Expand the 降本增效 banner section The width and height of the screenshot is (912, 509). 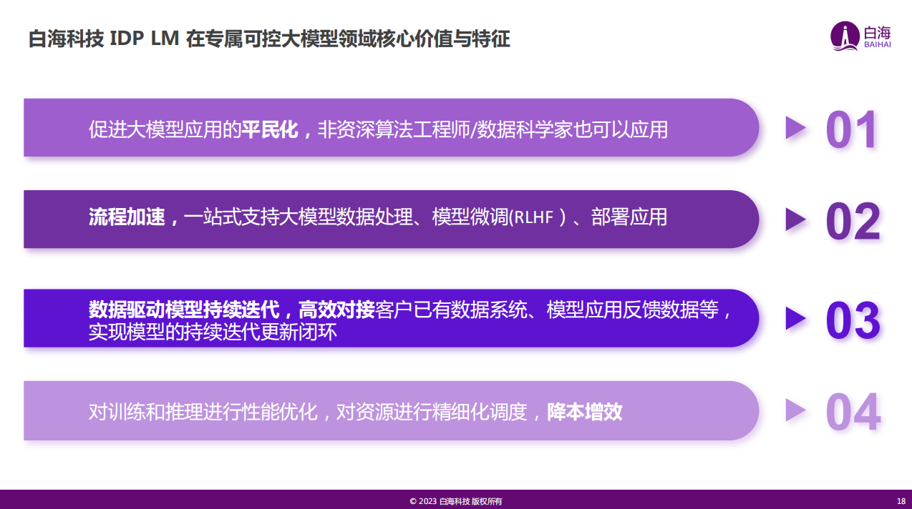click(x=392, y=410)
